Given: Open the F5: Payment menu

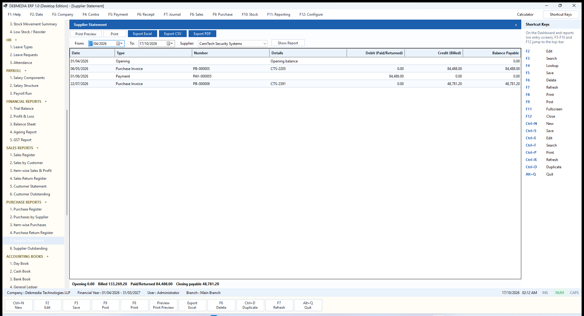Looking at the screenshot, I should (x=118, y=14).
